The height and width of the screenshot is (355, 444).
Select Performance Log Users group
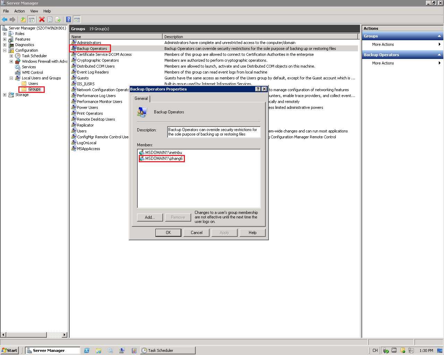point(96,96)
